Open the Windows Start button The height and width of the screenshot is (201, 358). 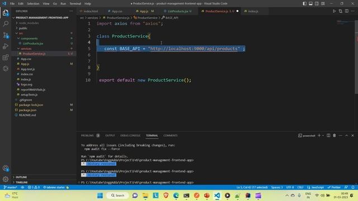point(100,195)
